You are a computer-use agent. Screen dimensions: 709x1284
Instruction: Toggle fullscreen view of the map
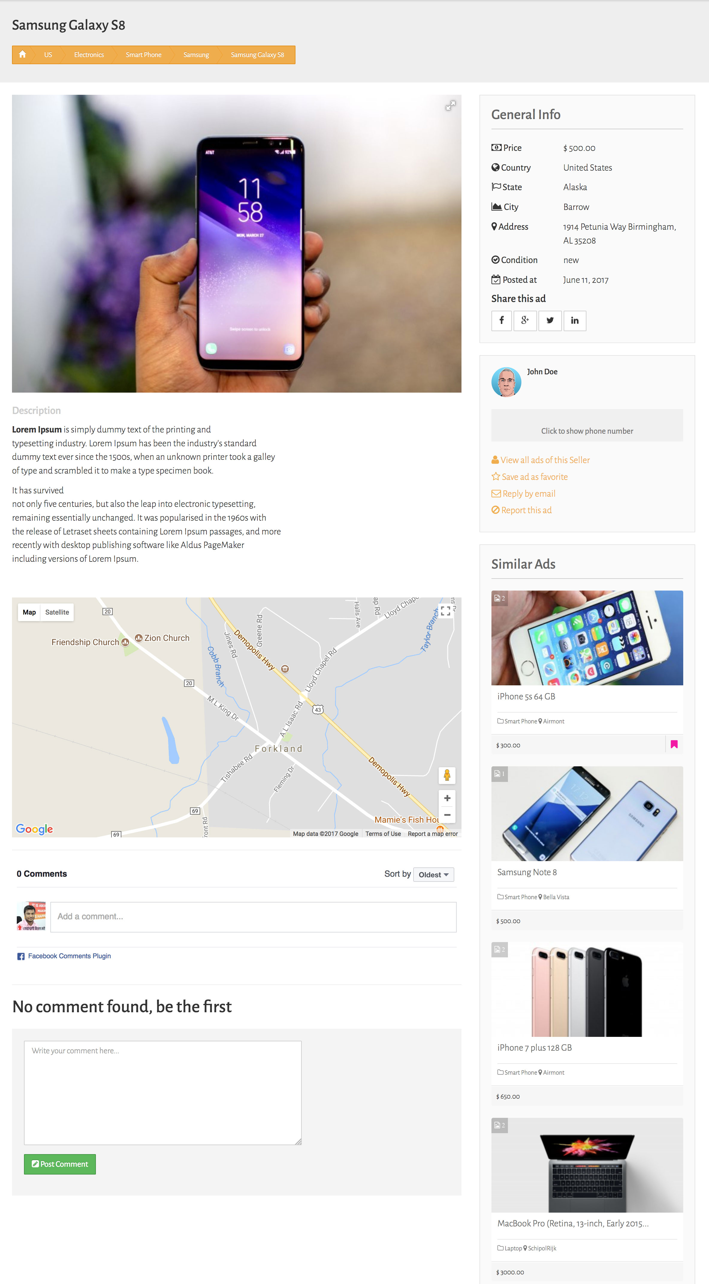pos(446,611)
